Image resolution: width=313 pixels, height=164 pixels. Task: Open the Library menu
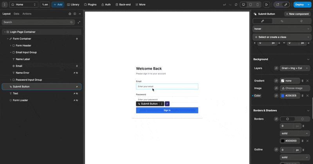point(73,5)
